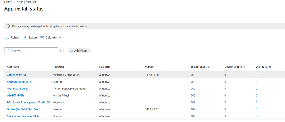Open SQL Server Management Studio 20 link

coord(28,102)
